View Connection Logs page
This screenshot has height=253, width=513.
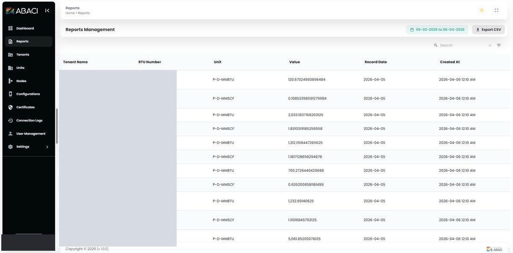[x=29, y=121]
